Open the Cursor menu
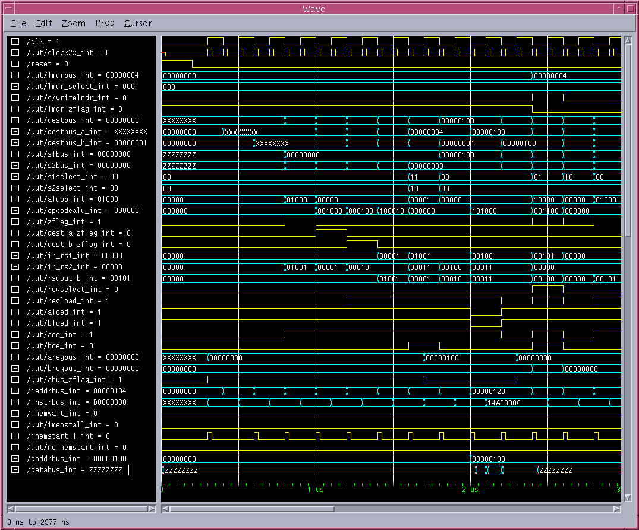Image resolution: width=639 pixels, height=530 pixels. tap(137, 23)
